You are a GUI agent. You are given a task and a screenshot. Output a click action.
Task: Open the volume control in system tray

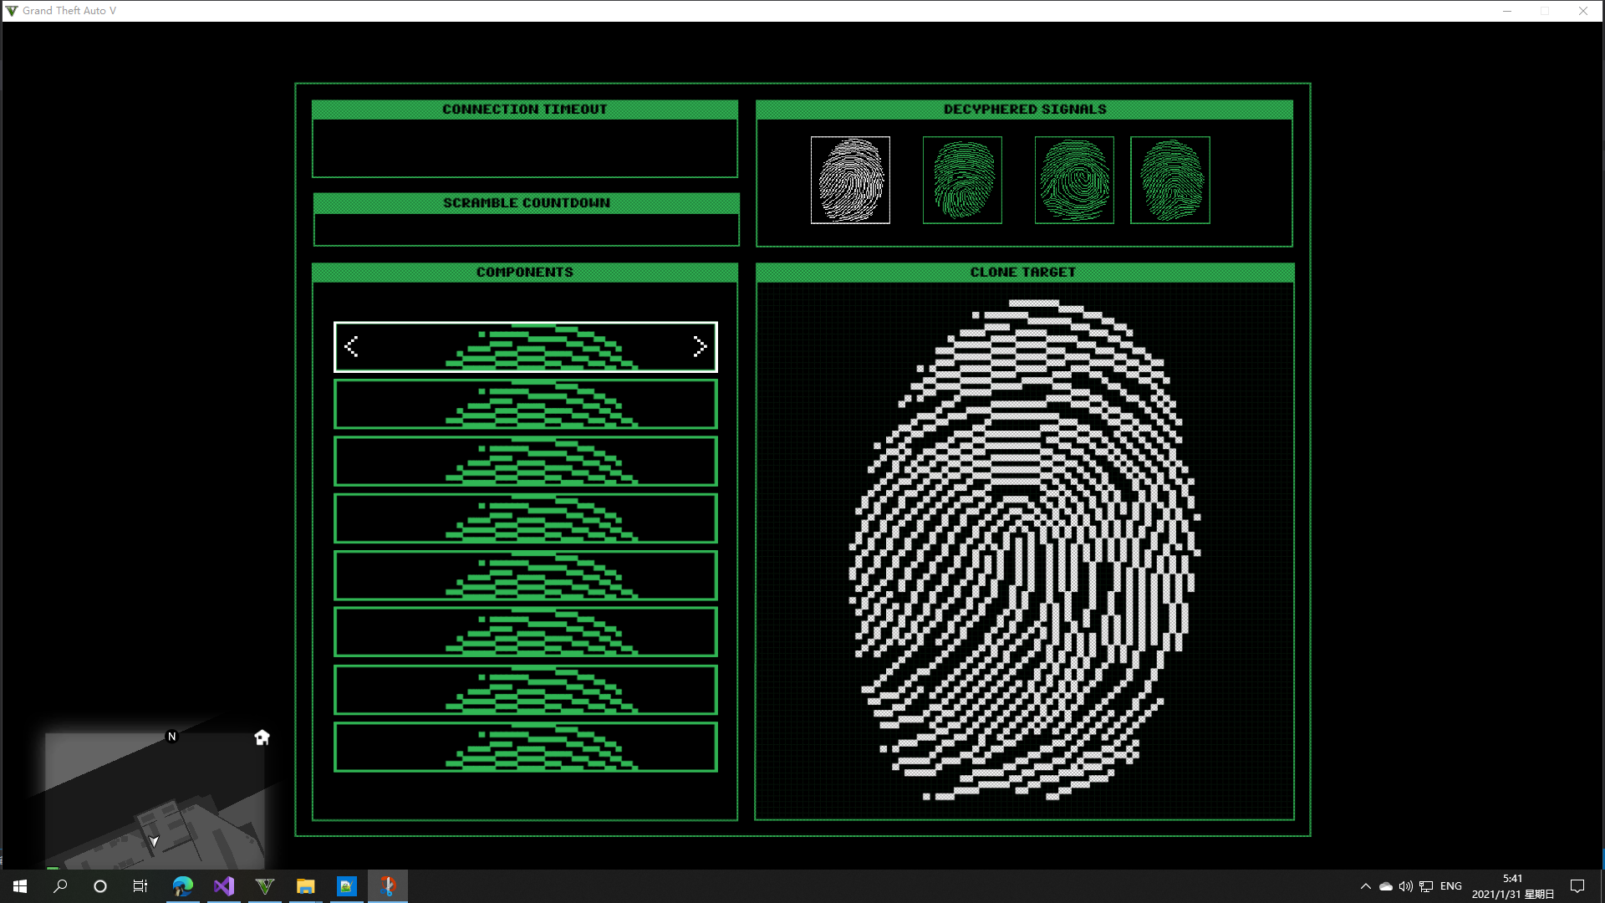[1405, 886]
